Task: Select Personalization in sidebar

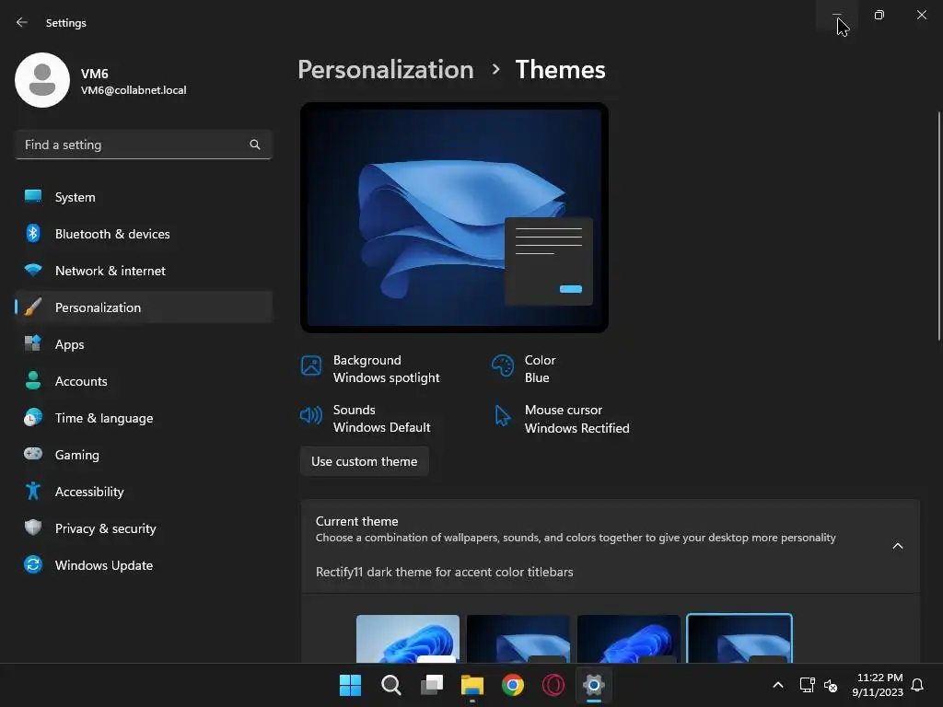Action: [143, 307]
